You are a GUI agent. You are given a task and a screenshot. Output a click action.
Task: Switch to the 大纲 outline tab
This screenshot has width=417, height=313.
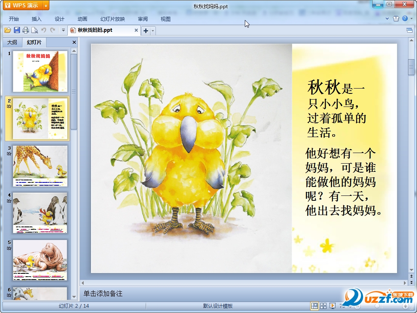(x=12, y=42)
